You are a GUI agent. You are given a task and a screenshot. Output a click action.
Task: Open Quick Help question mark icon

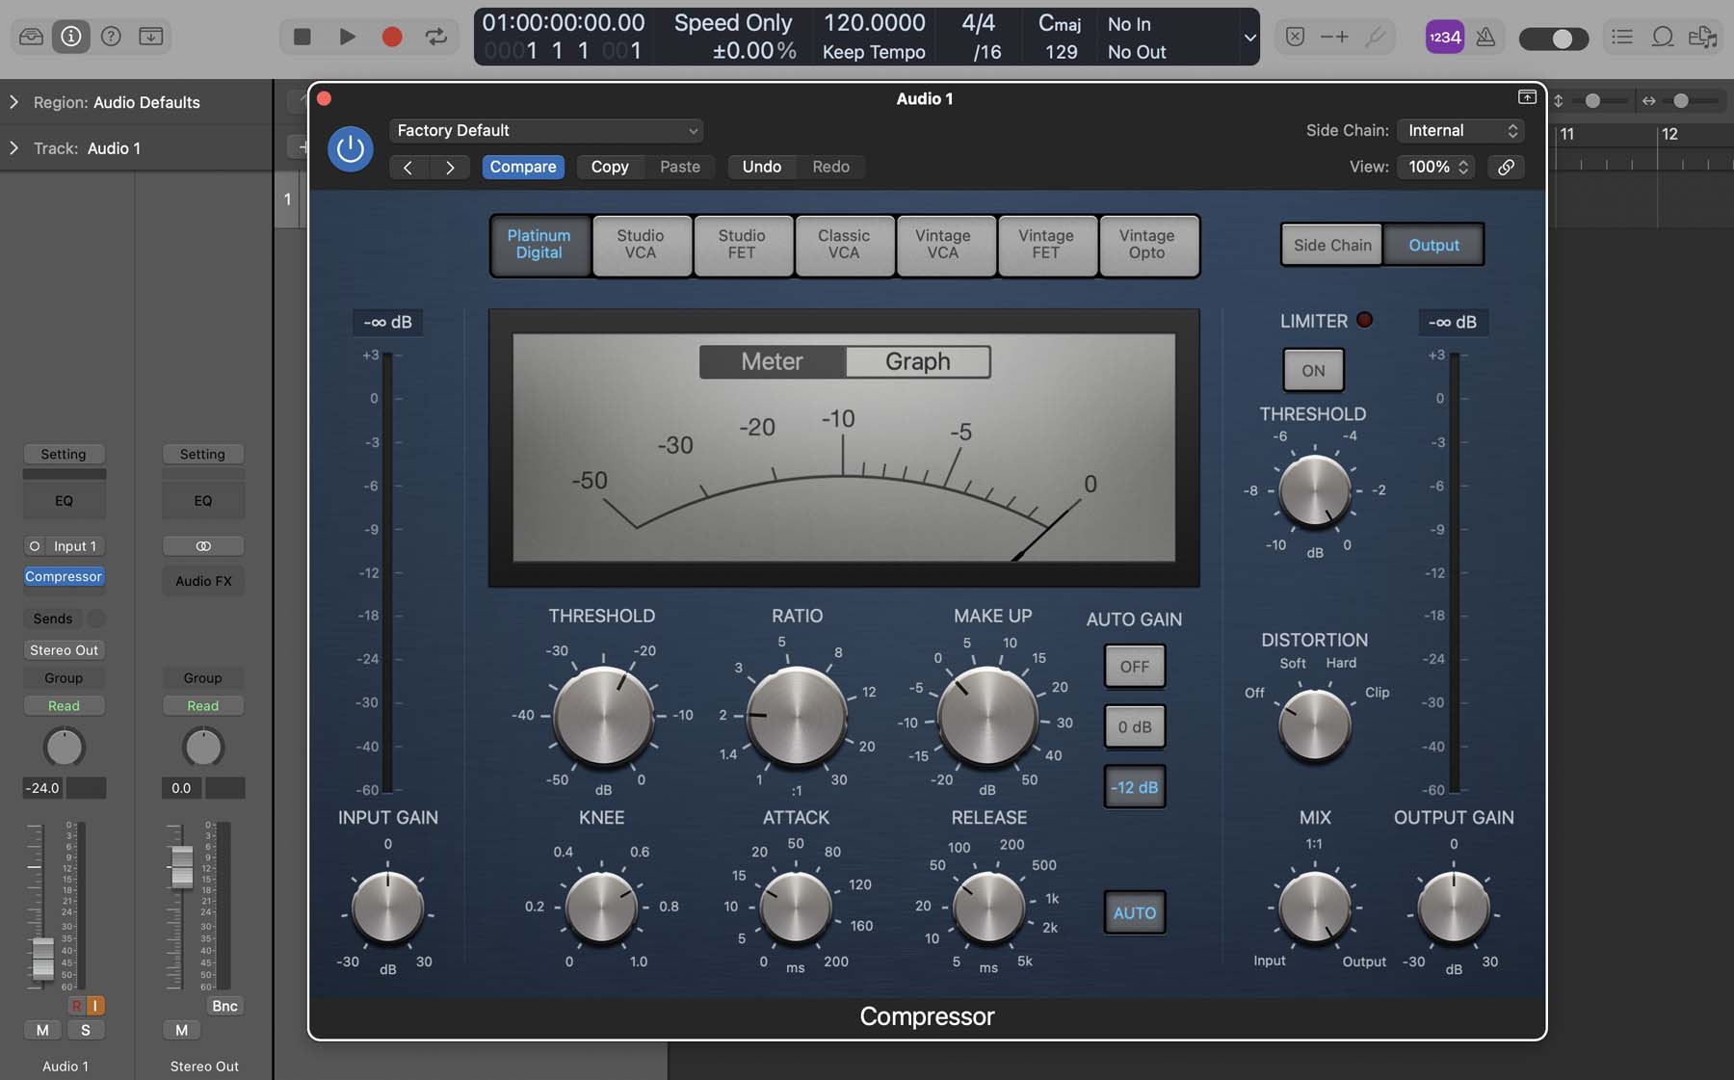pyautogui.click(x=111, y=37)
